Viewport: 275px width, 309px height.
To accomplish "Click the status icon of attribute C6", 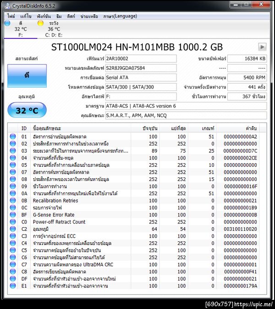I will [x=13, y=257].
